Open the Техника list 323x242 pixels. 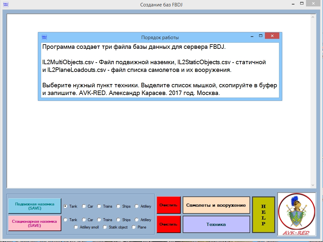tap(216, 224)
